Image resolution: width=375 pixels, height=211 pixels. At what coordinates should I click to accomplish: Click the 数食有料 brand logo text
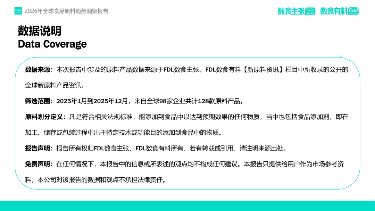334,11
